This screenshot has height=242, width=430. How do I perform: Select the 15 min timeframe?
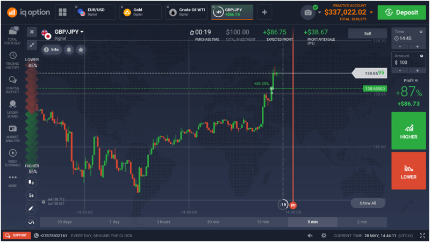tap(263, 222)
